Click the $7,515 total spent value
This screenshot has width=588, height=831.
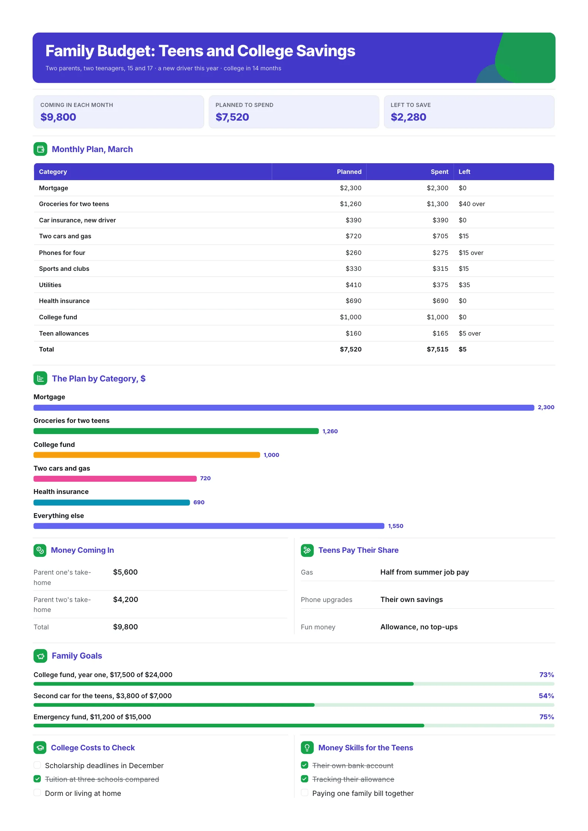(438, 349)
